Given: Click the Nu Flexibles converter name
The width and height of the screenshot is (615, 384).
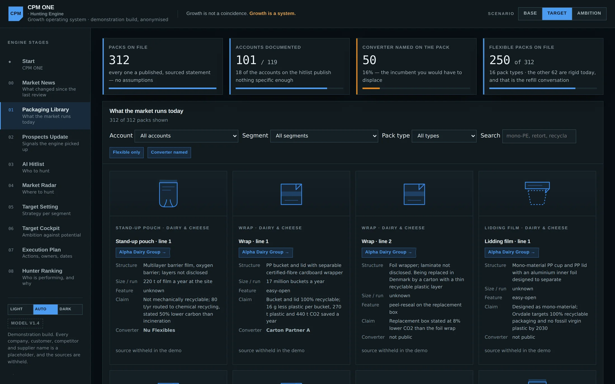Looking at the screenshot, I should pyautogui.click(x=159, y=330).
